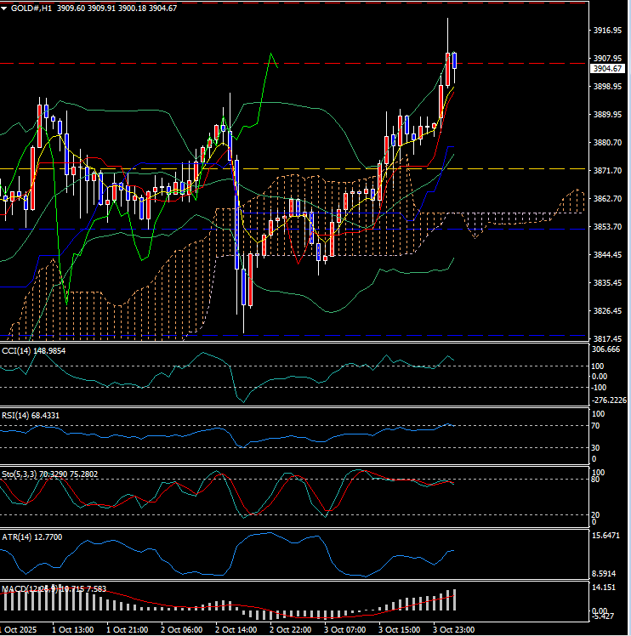
Task: Select the rightmost blue candlestick
Action: (455, 60)
